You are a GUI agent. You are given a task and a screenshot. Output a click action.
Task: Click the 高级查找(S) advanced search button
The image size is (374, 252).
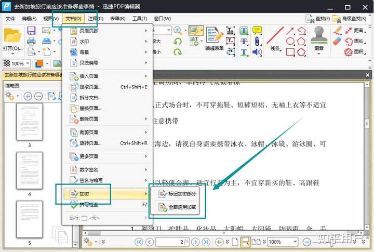(350, 19)
